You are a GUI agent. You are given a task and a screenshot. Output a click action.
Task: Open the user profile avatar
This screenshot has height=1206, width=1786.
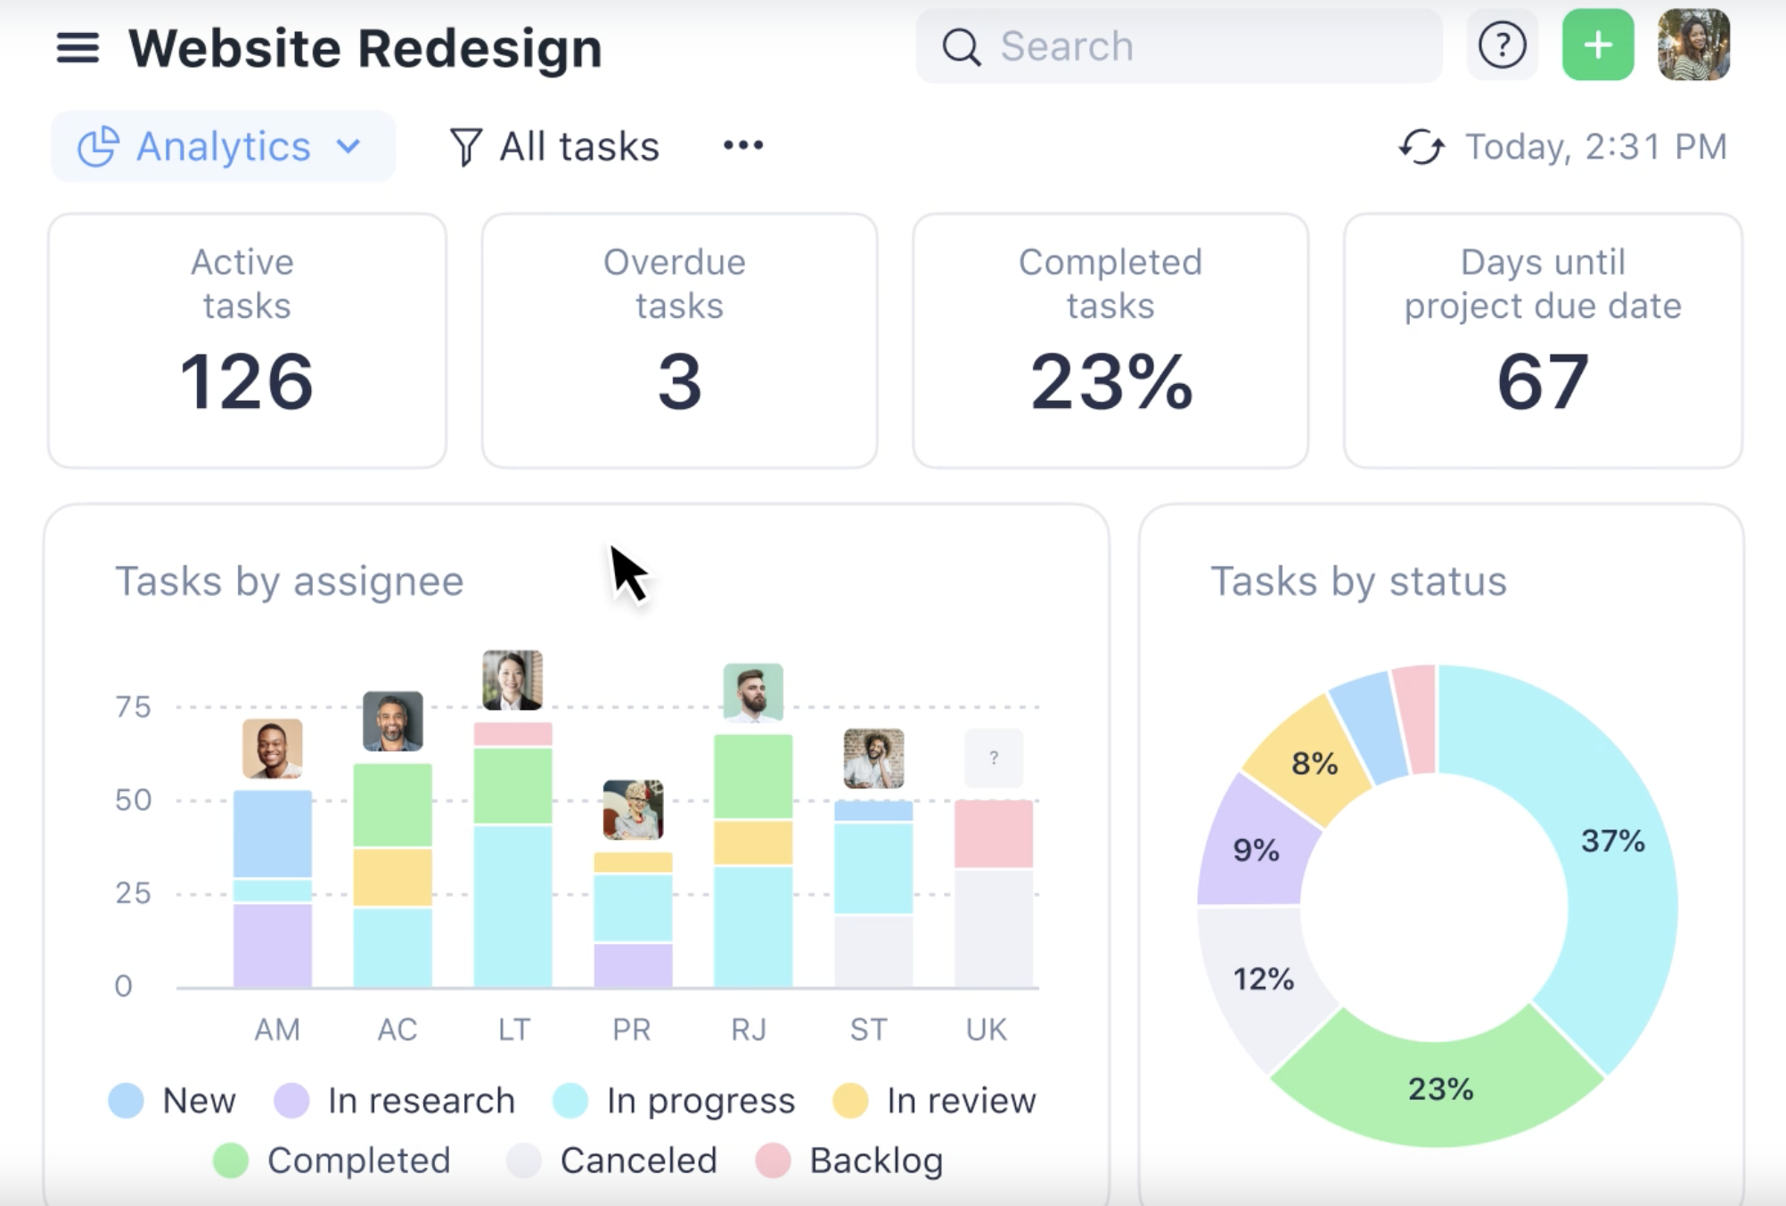tap(1692, 45)
